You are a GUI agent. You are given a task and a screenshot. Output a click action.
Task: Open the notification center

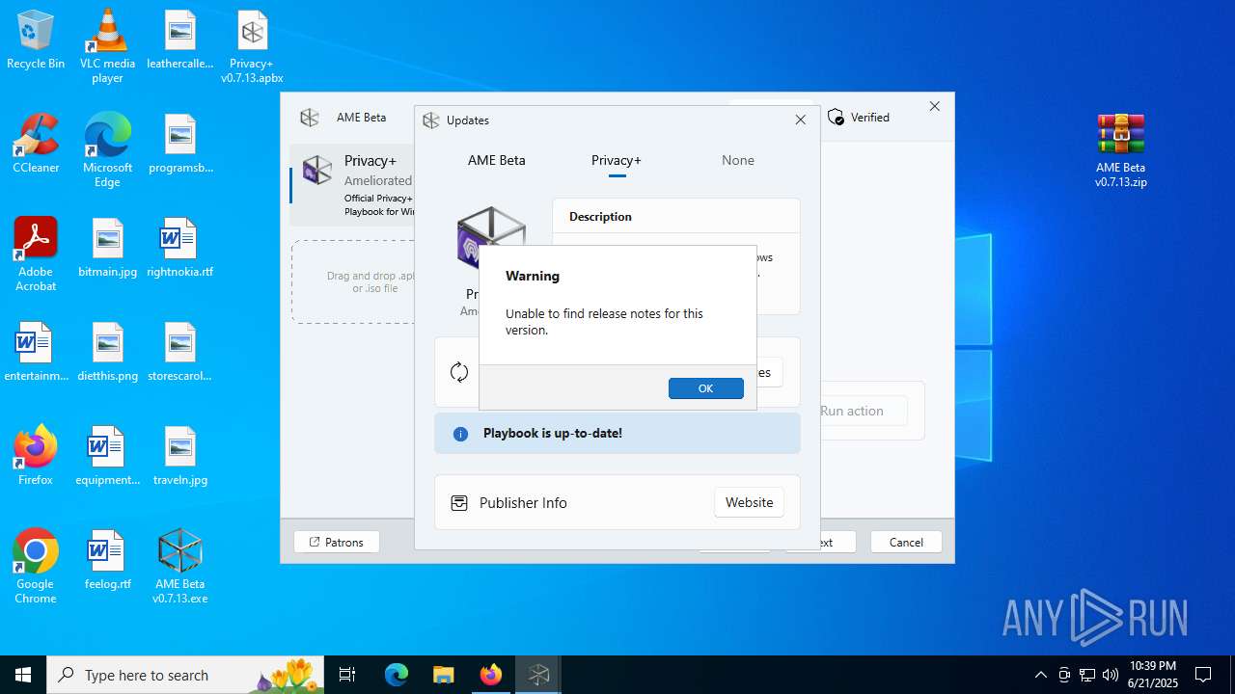(1203, 675)
